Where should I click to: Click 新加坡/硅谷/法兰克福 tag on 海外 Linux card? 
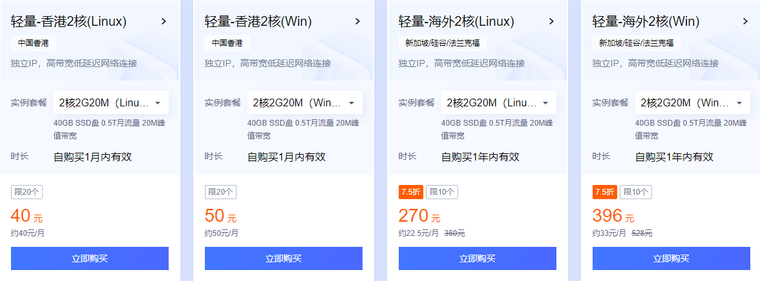coord(443,43)
